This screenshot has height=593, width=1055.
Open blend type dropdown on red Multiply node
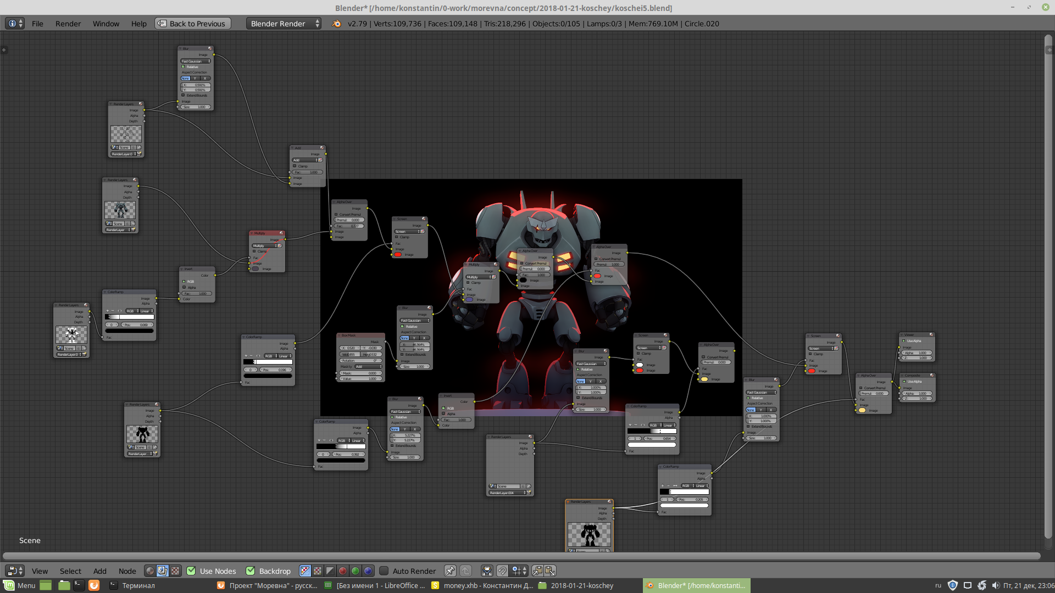[265, 245]
